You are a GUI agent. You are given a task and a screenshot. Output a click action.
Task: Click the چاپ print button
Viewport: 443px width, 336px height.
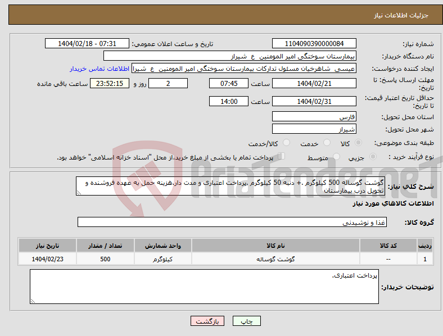click(x=247, y=321)
